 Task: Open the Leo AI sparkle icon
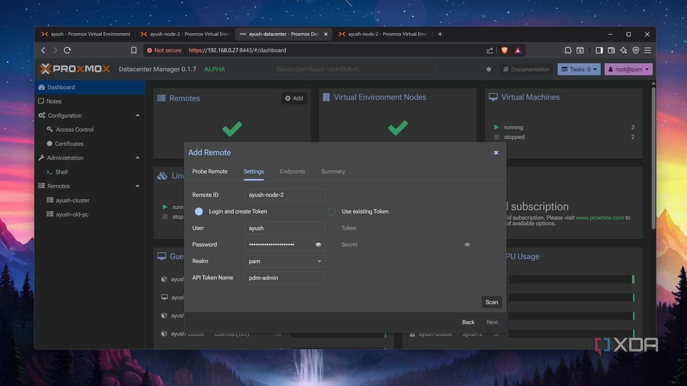click(x=623, y=50)
